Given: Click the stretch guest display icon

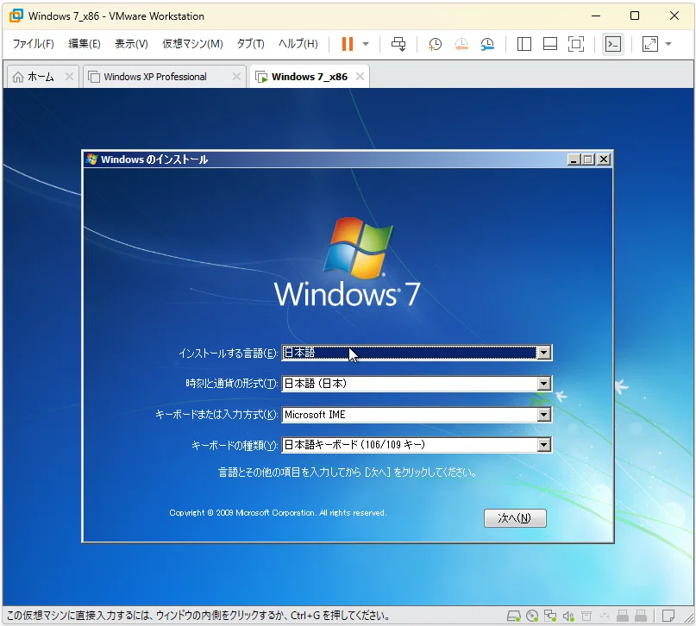Looking at the screenshot, I should point(649,44).
